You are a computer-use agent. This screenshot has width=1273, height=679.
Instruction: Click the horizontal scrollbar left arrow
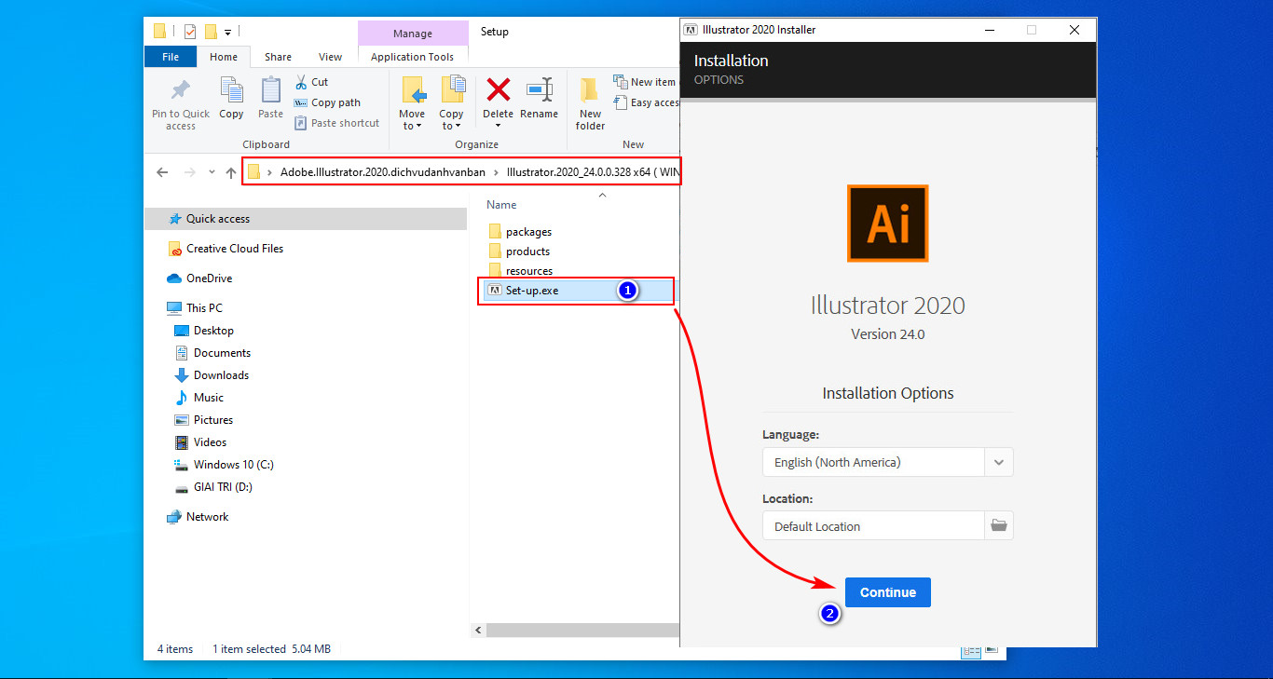click(x=479, y=630)
